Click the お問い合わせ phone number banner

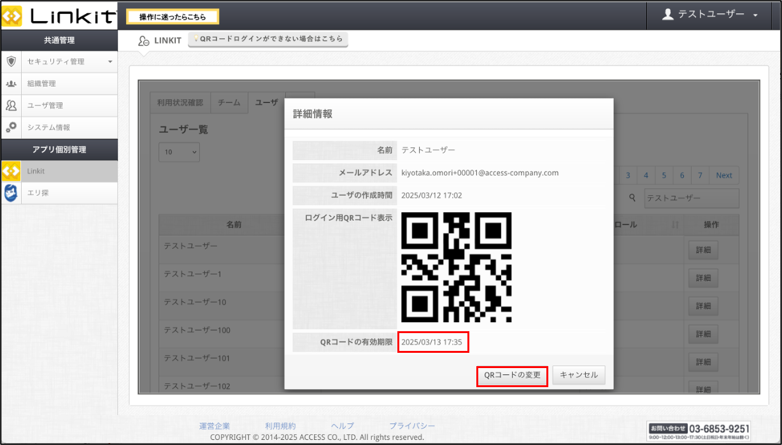699,431
